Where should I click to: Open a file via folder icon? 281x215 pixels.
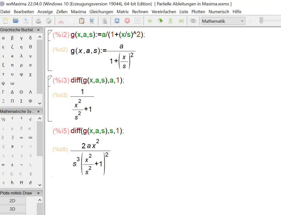tap(16, 21)
